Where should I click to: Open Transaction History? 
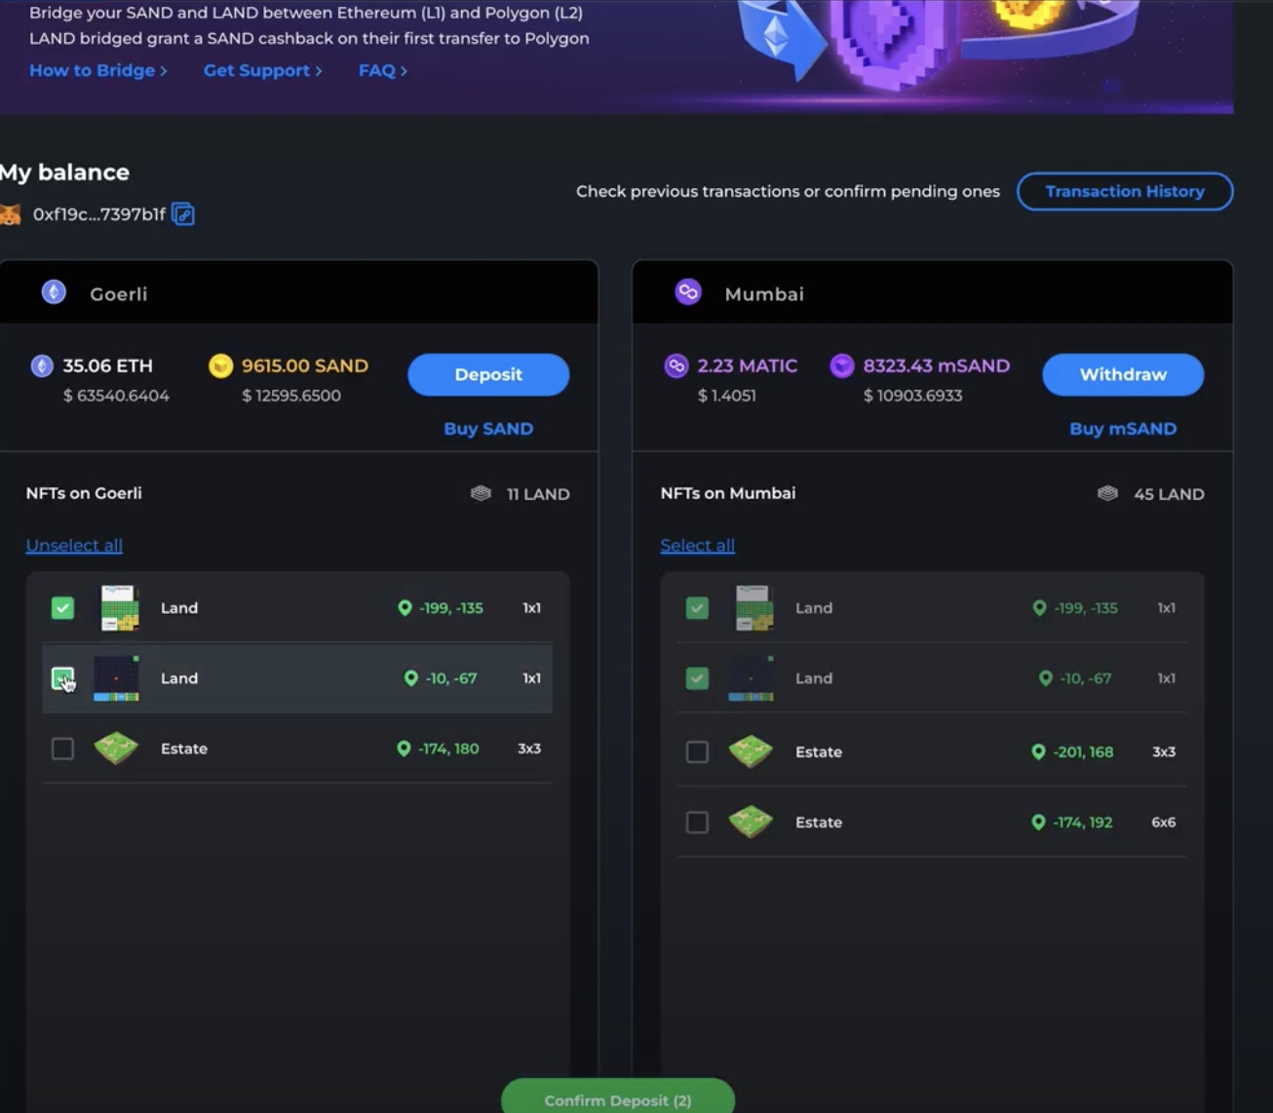(x=1124, y=191)
